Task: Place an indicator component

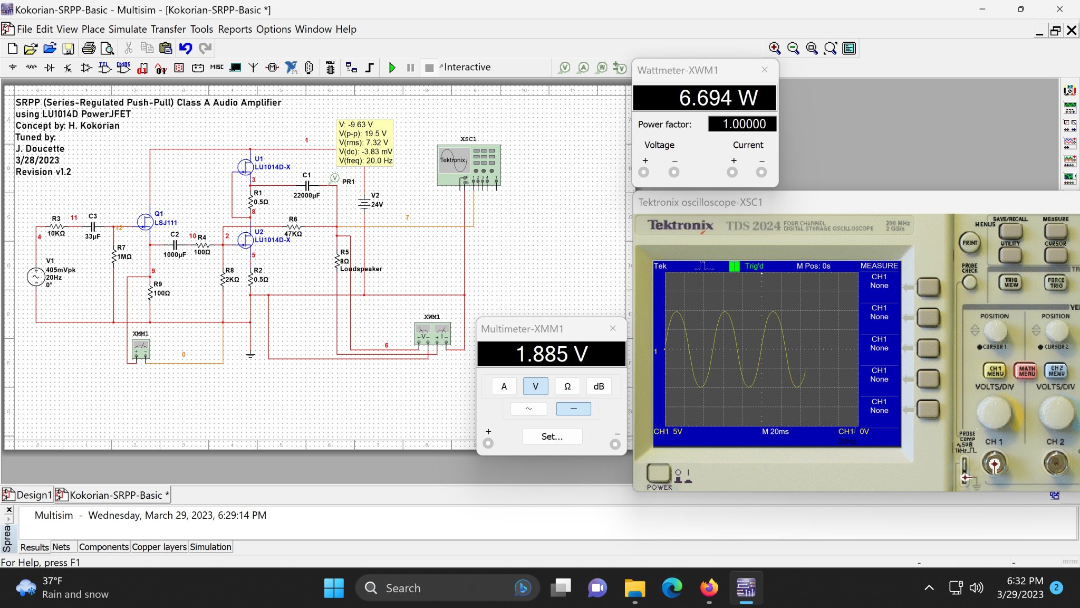Action: (x=179, y=68)
